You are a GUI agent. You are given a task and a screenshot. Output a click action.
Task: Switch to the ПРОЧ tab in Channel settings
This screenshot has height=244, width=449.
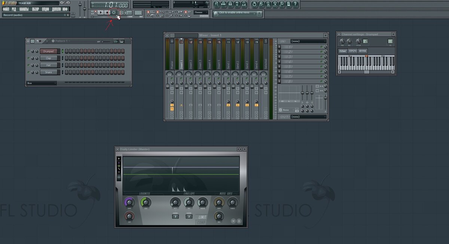(353, 51)
